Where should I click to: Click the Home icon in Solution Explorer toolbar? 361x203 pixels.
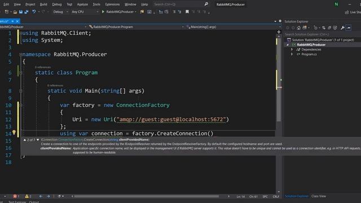coord(298,28)
